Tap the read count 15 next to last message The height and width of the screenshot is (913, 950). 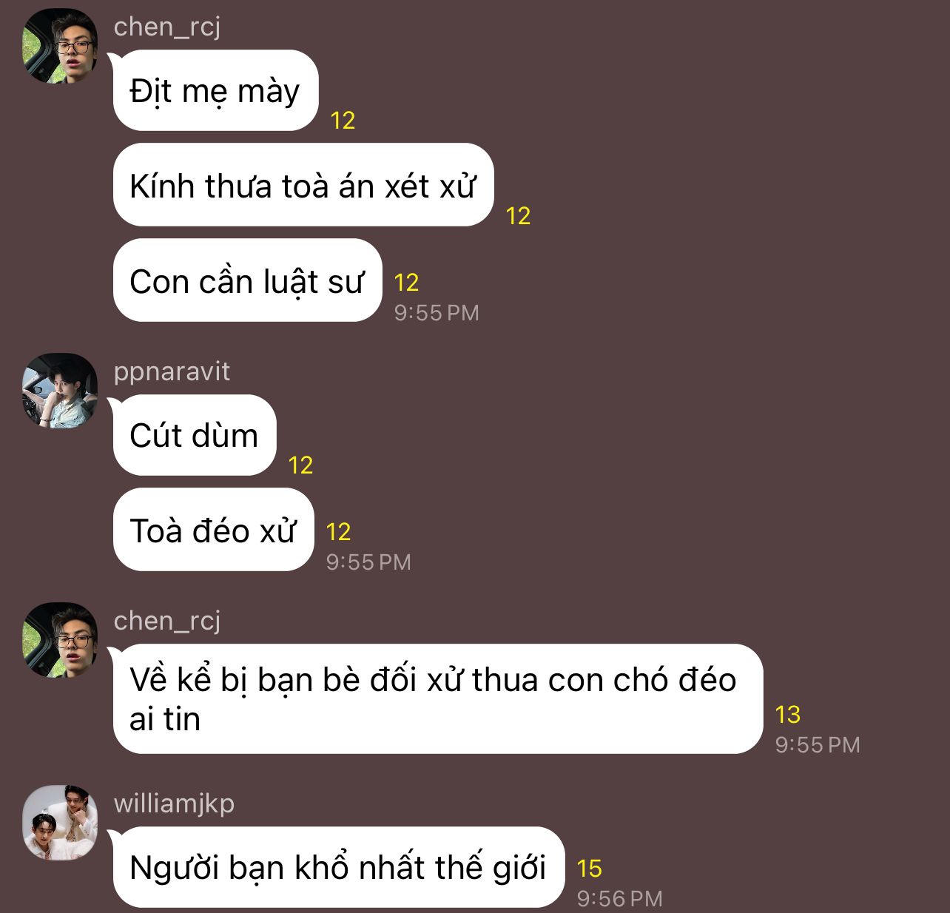pyautogui.click(x=589, y=869)
